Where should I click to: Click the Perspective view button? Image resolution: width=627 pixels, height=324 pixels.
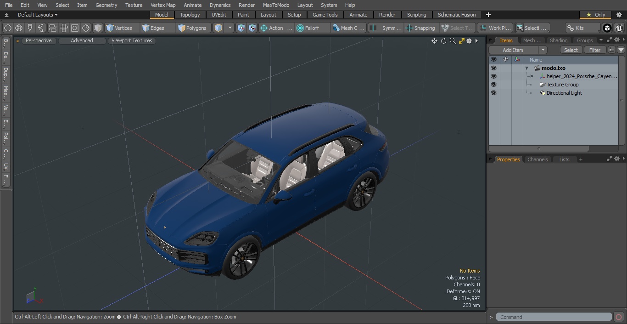coord(39,40)
